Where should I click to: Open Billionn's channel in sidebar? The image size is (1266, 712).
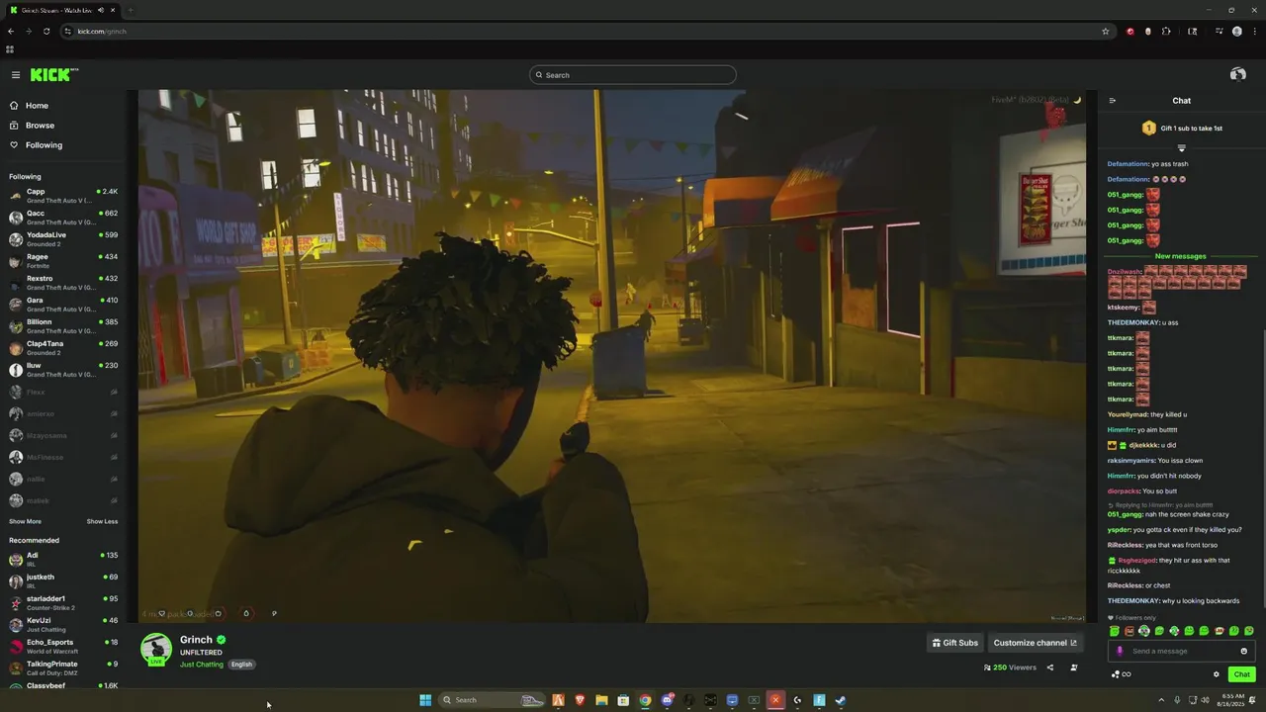(63, 326)
